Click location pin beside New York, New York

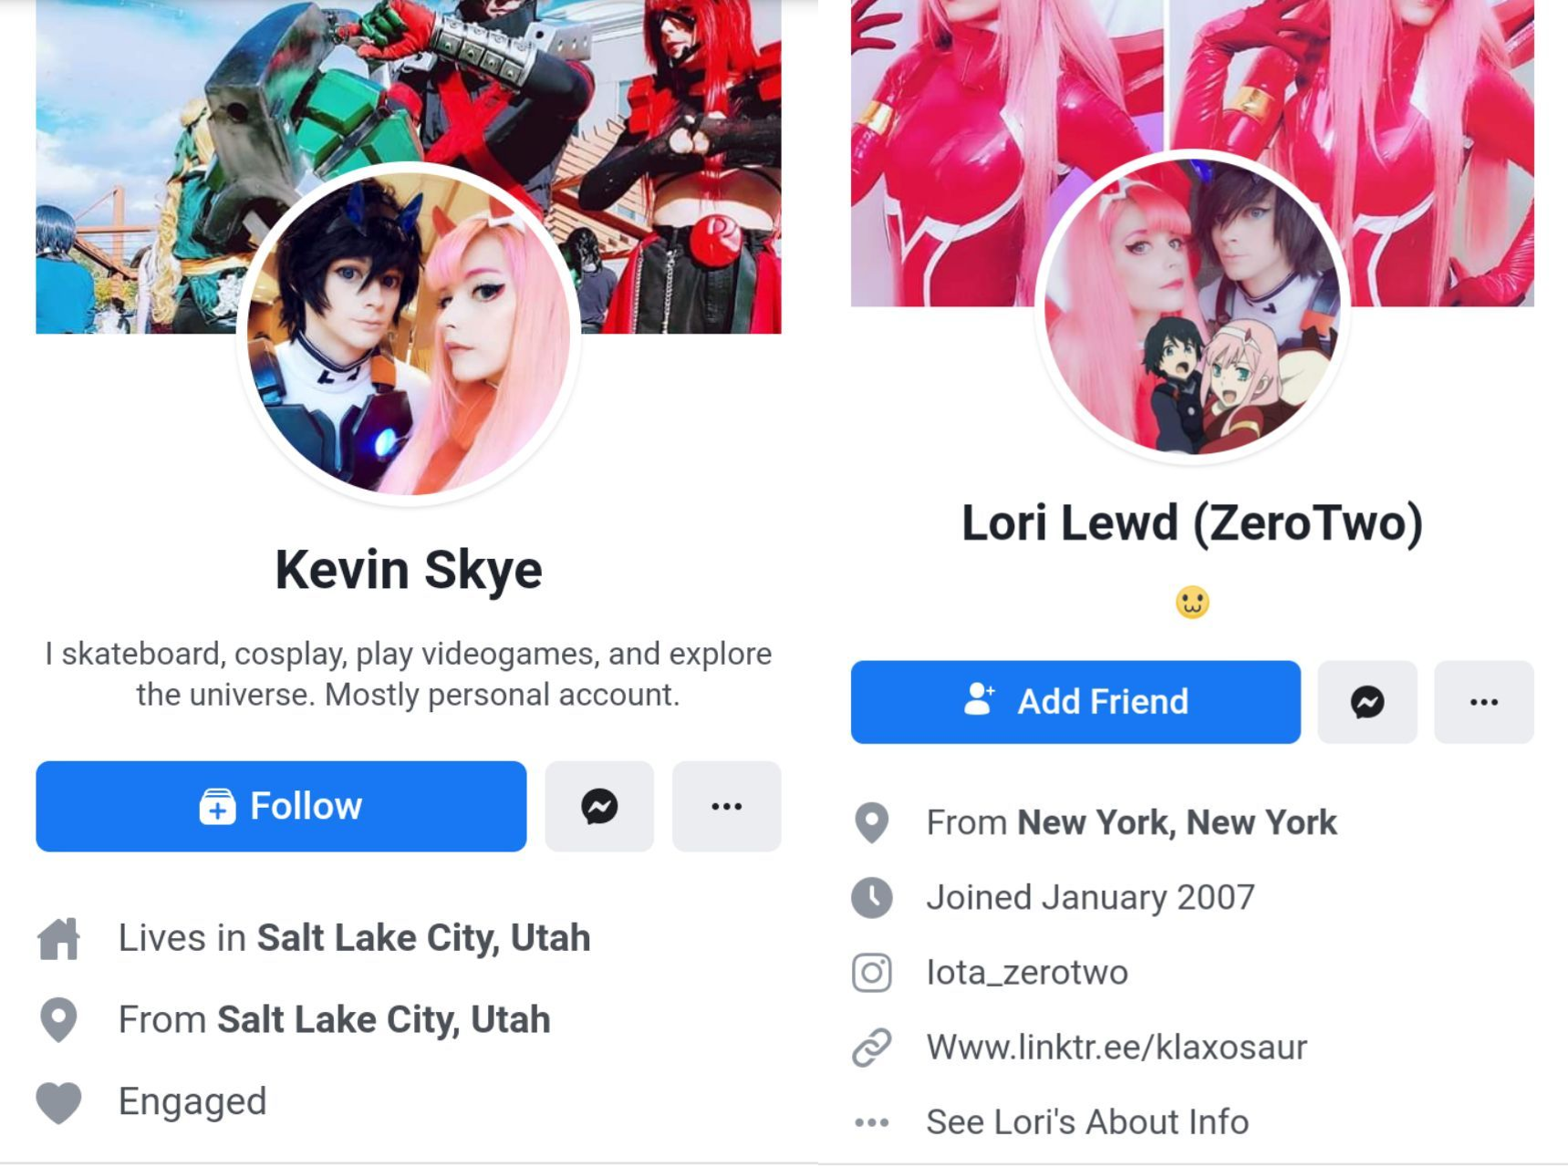tap(872, 822)
